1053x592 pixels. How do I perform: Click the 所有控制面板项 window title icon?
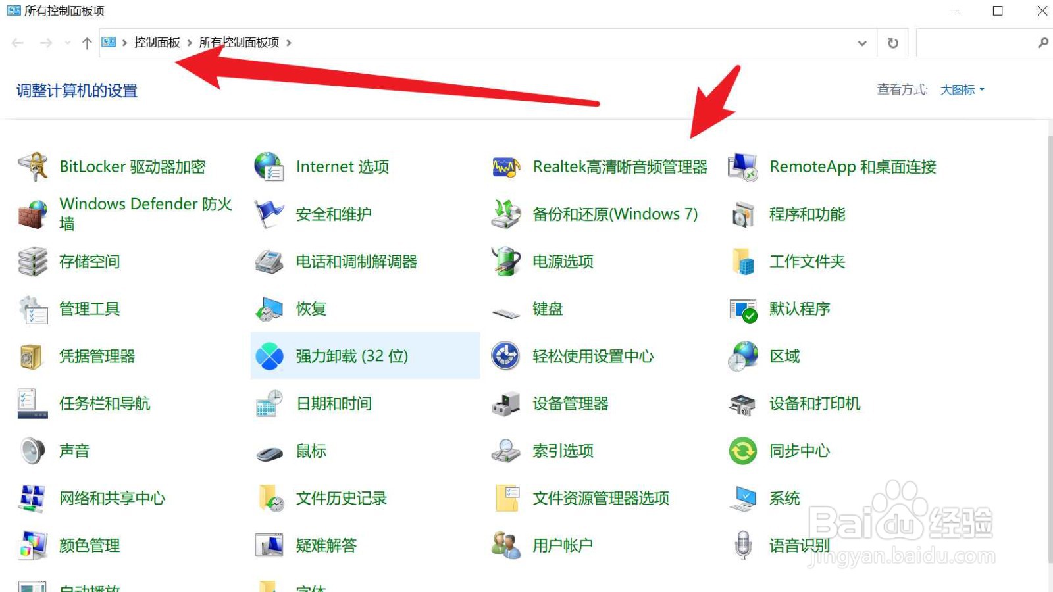coord(13,11)
